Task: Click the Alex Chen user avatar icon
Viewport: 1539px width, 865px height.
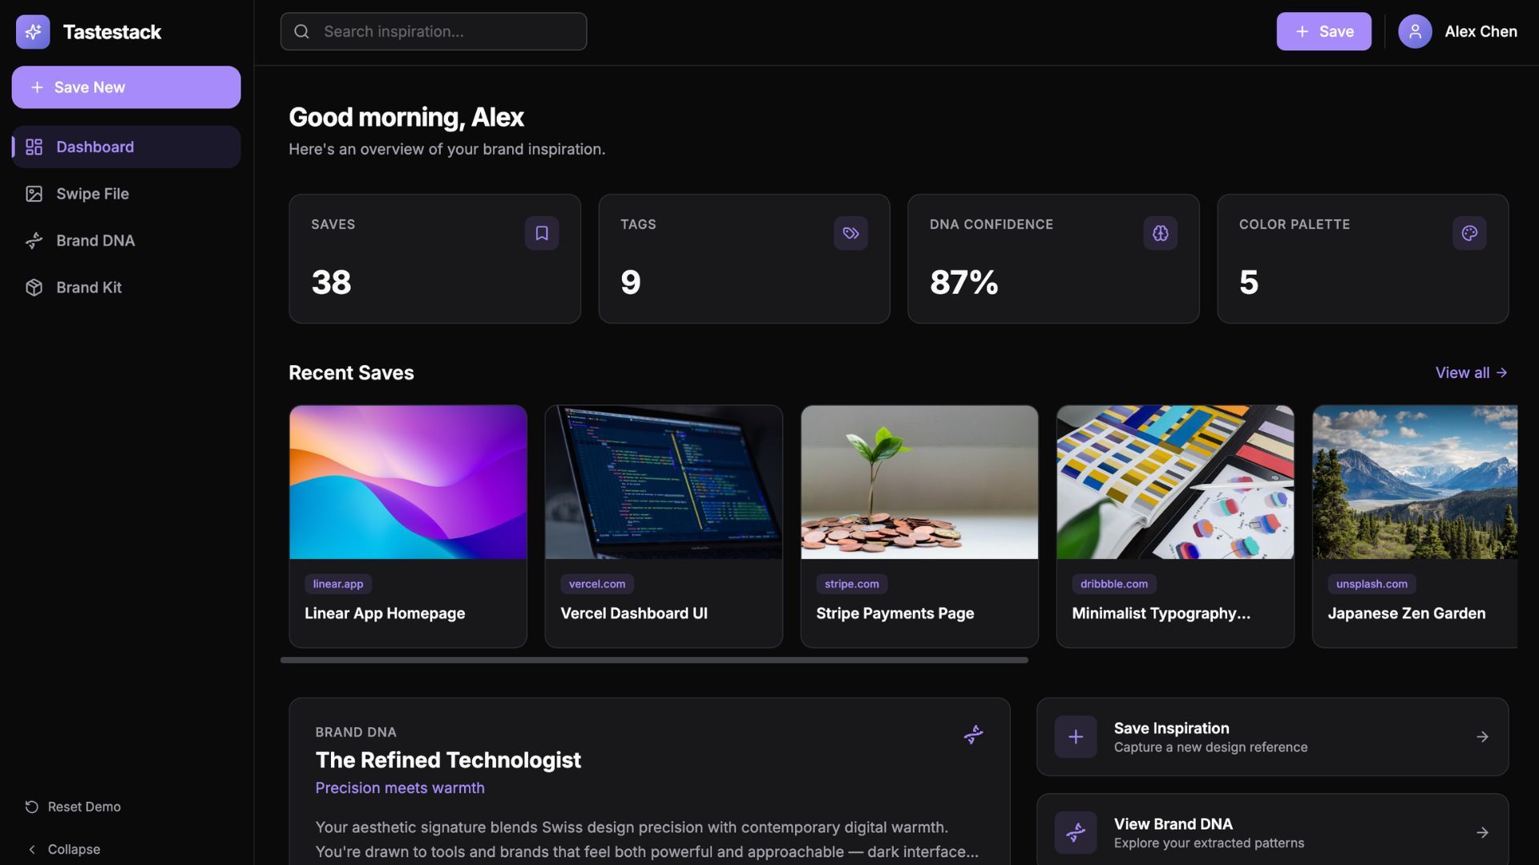Action: coord(1415,32)
